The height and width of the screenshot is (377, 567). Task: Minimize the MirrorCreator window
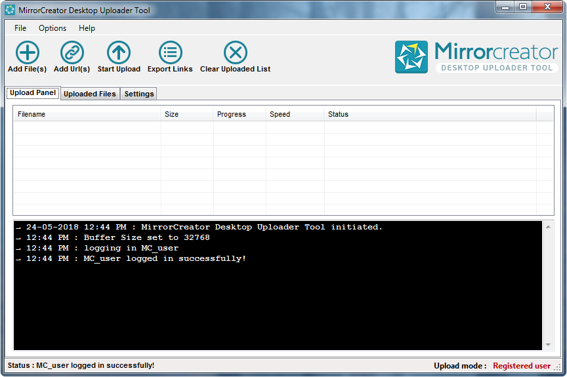(505, 7)
